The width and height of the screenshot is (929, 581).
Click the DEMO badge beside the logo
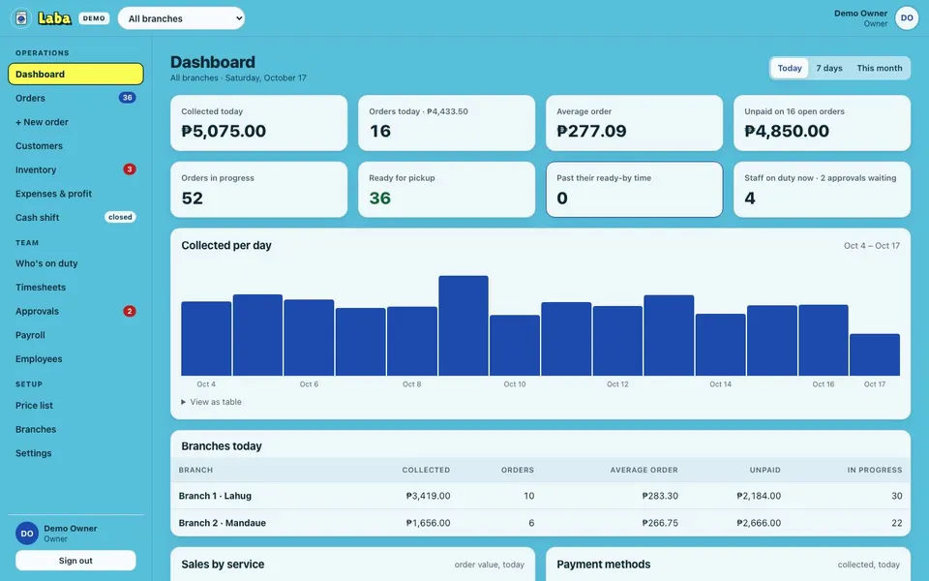pos(94,18)
